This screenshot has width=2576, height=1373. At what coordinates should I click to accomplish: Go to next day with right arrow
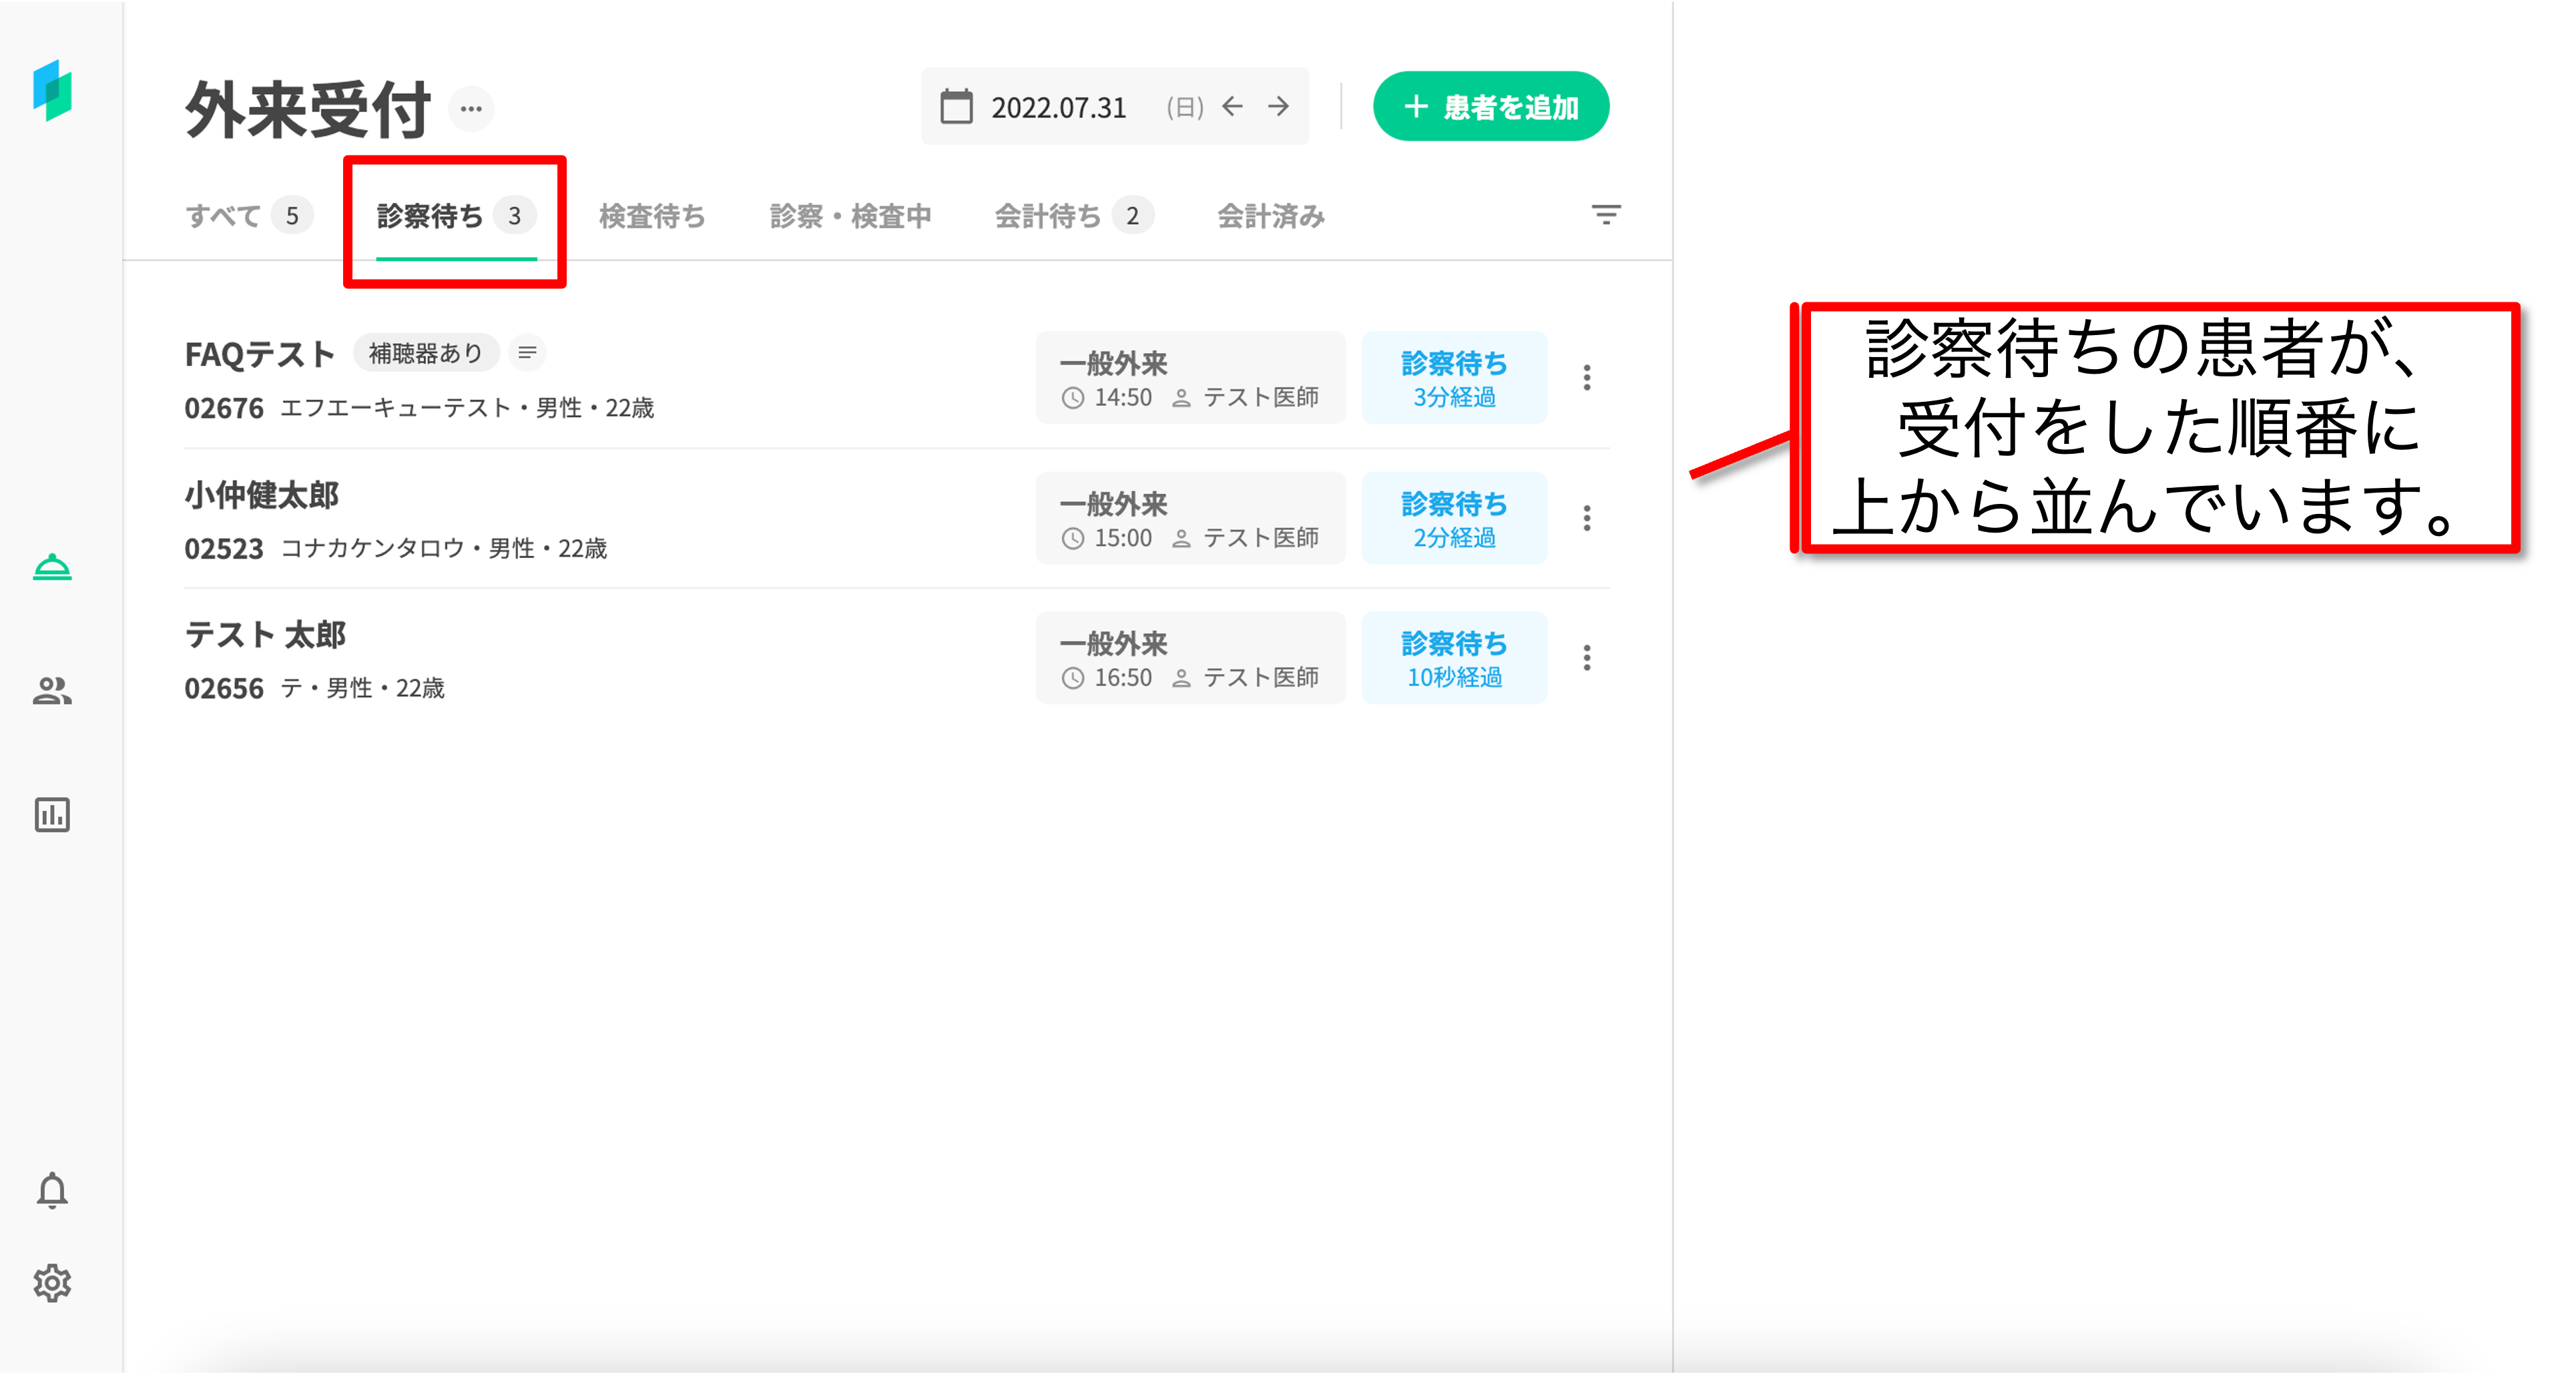1278,106
